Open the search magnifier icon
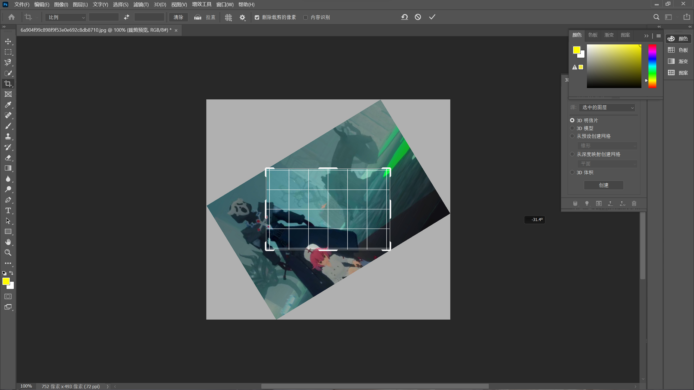Screen dimensions: 694x390 click(656, 17)
